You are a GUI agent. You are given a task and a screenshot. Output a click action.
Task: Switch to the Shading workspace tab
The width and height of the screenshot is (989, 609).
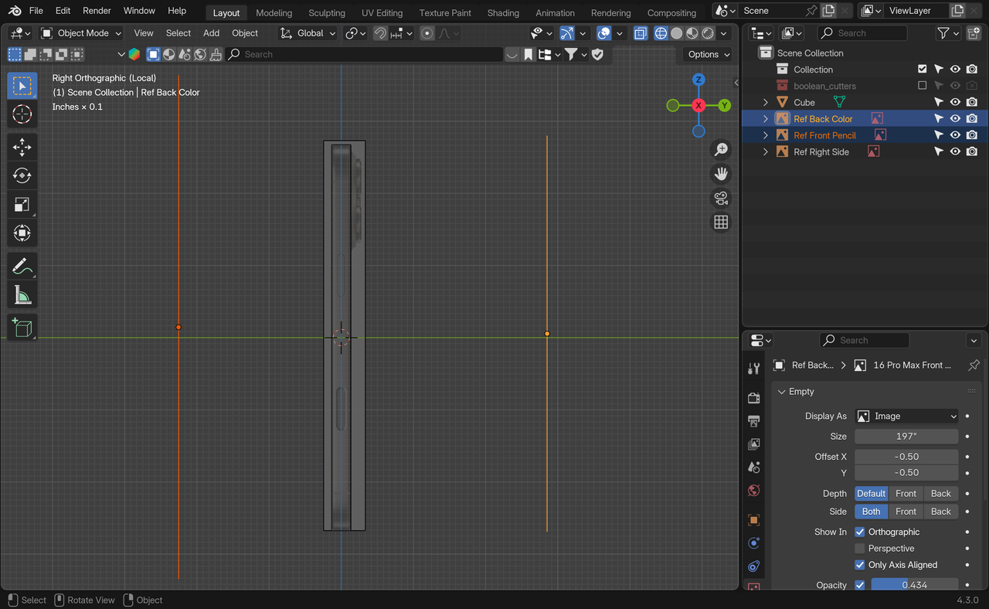pos(503,12)
